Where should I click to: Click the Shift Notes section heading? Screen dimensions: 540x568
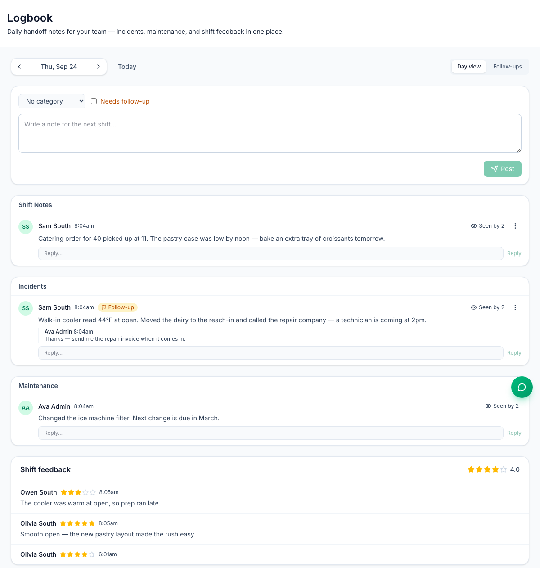35,205
